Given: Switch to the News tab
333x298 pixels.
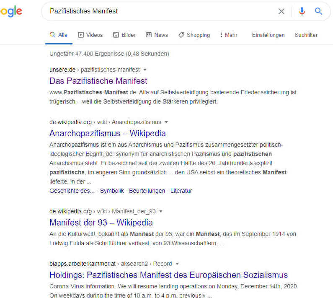Looking at the screenshot, I should tap(157, 35).
